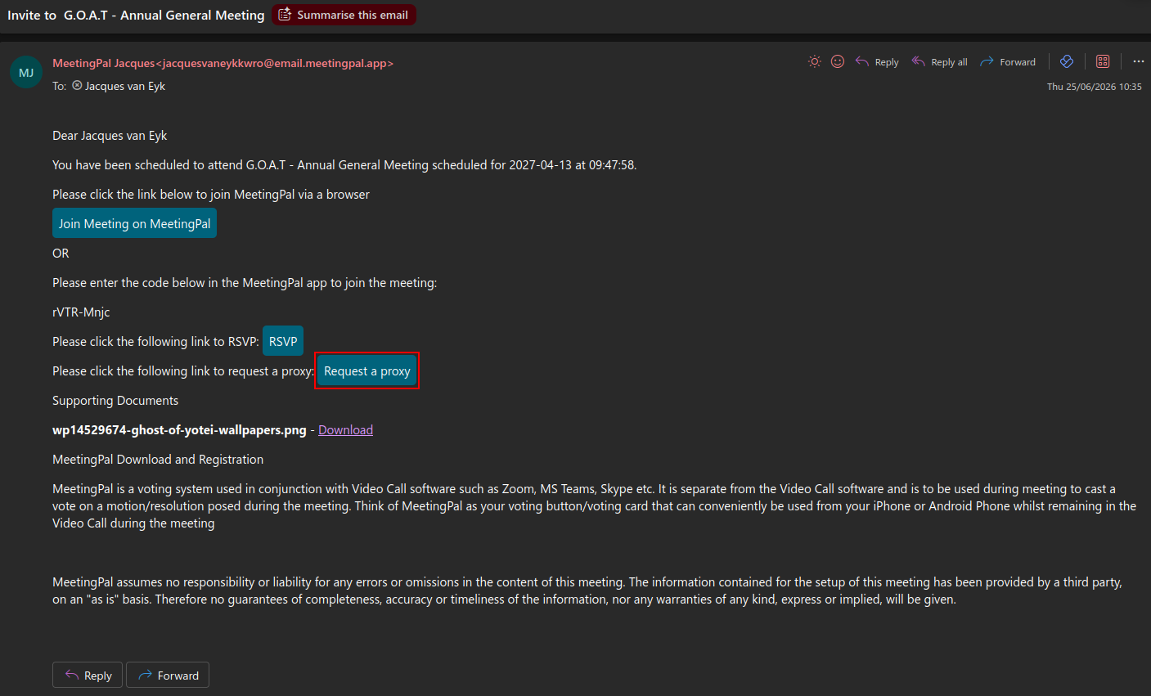
Task: Click the Request a proxy button
Action: point(367,371)
